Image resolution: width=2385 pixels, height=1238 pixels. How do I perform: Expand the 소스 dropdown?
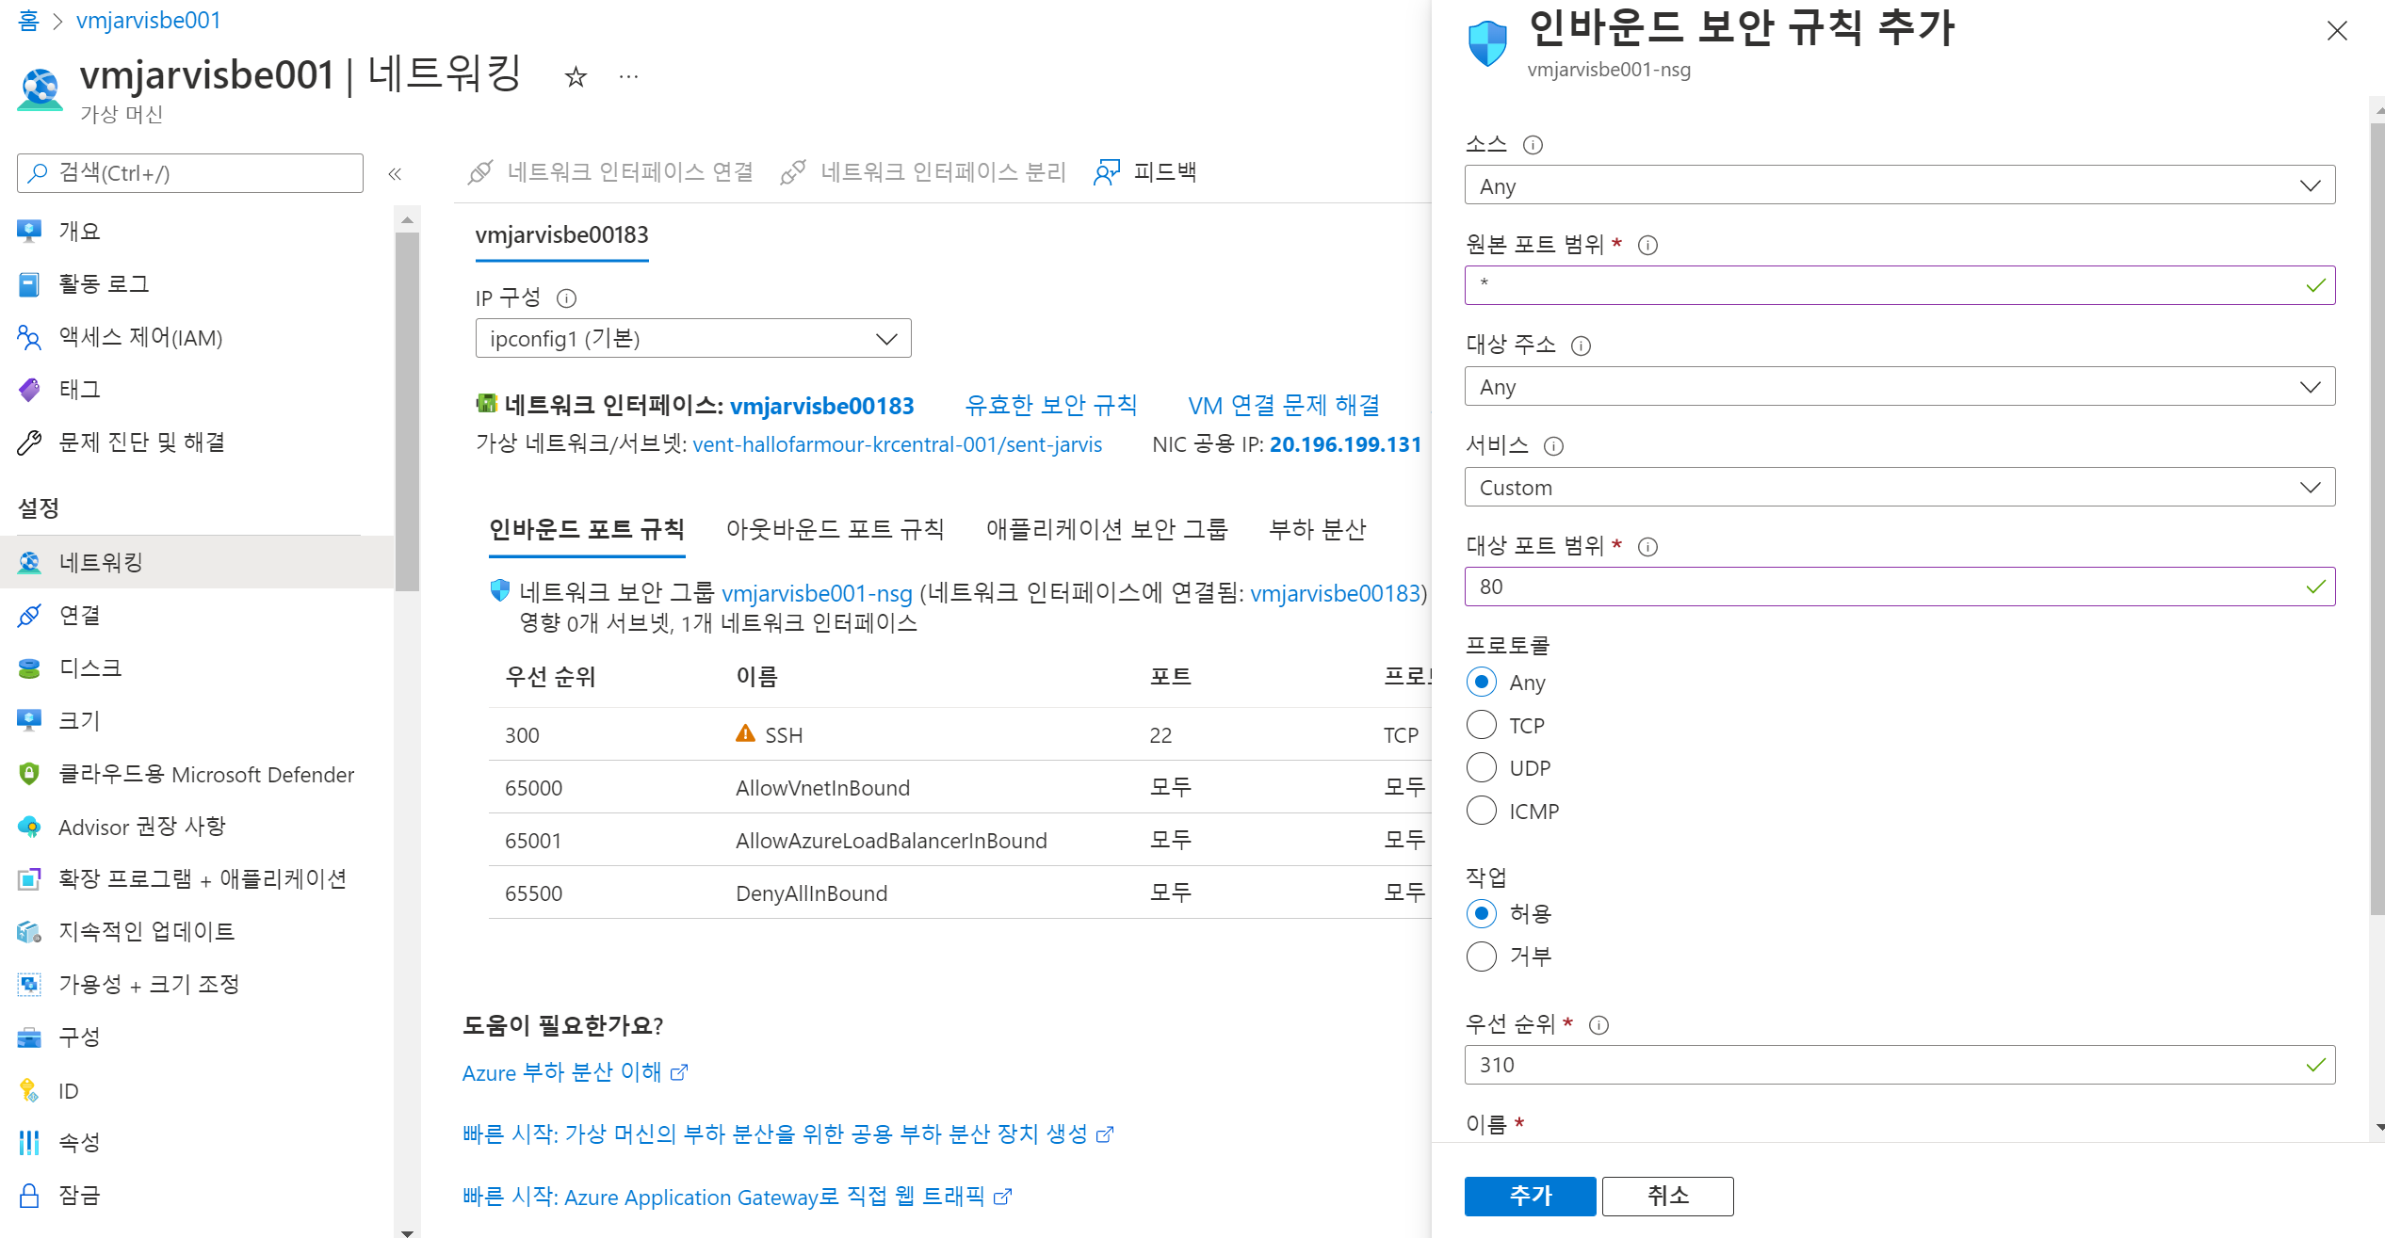pyautogui.click(x=1898, y=185)
